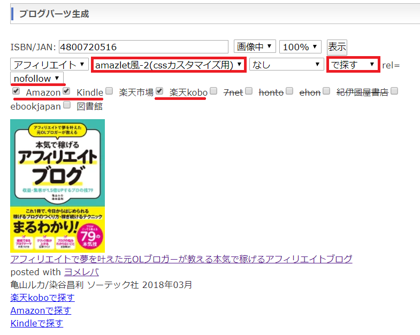420x335 pixels.
Task: Check the ebookjapan checkbox
Action: pyautogui.click(x=394, y=91)
